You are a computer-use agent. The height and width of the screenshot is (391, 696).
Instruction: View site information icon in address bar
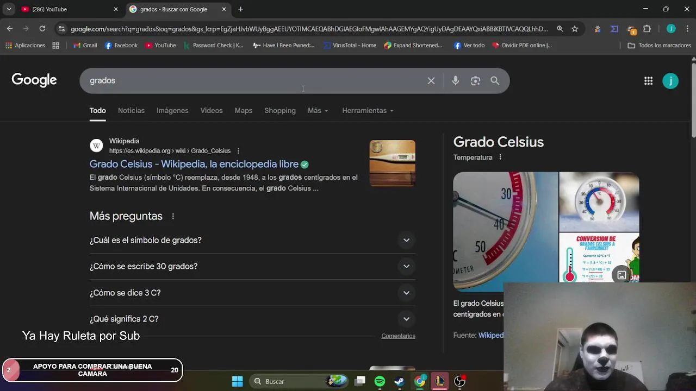tap(61, 29)
